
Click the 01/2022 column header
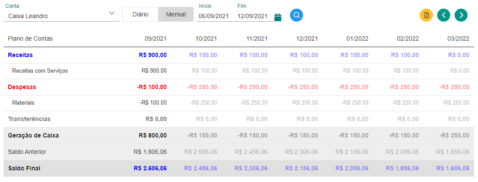(x=358, y=38)
